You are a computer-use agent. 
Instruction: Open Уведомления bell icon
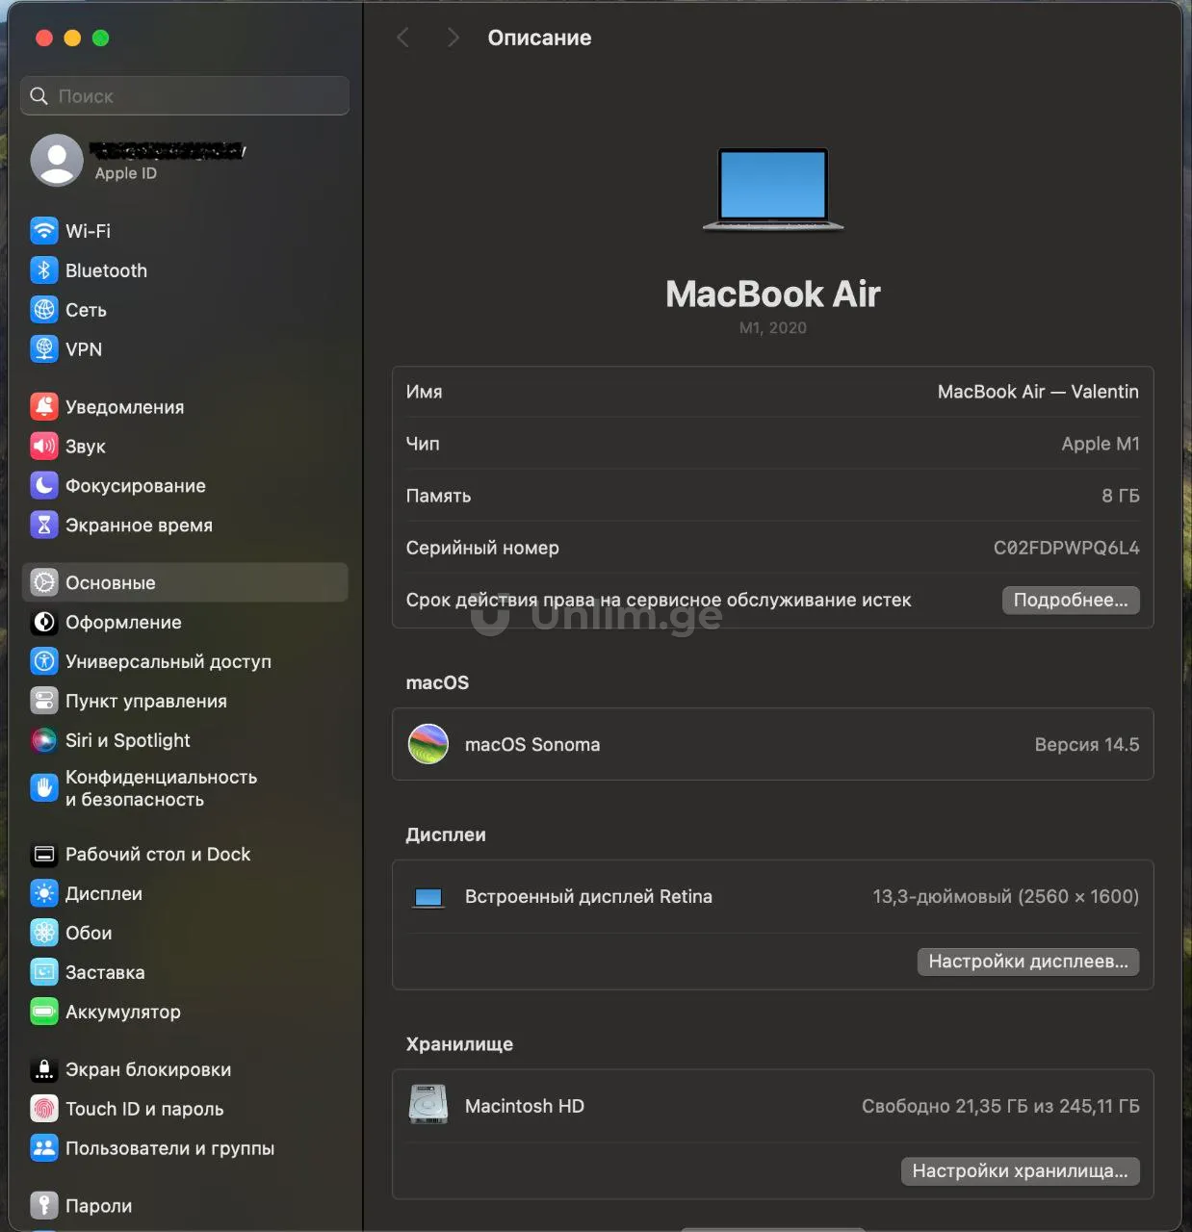click(x=44, y=407)
